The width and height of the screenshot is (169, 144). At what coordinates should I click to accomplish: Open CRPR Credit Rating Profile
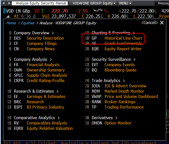click(39, 81)
